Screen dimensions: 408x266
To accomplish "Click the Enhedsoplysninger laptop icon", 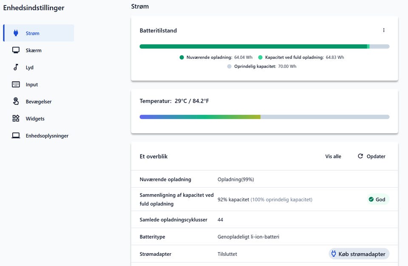I will coord(16,136).
